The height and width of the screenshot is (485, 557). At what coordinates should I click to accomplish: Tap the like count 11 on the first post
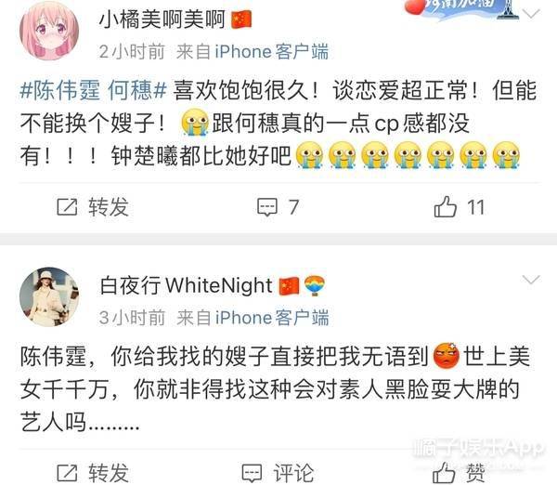(475, 207)
